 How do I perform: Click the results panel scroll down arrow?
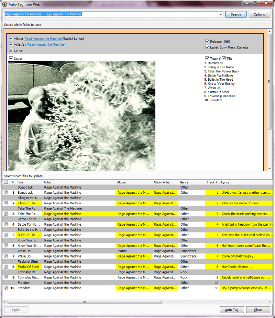(x=269, y=169)
